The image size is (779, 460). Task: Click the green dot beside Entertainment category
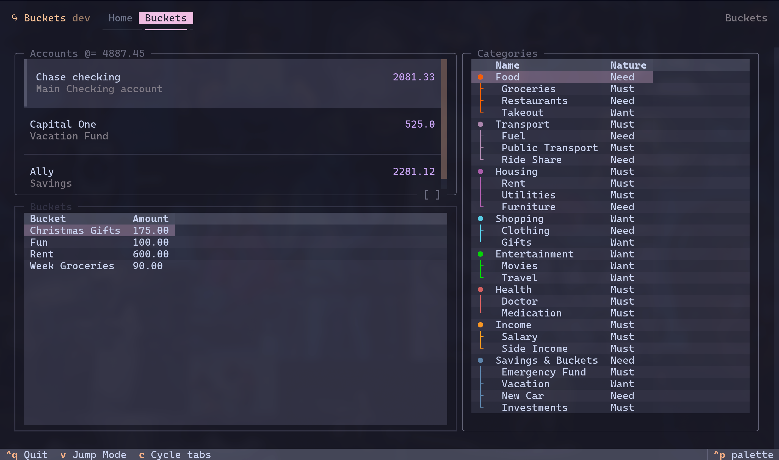click(480, 254)
